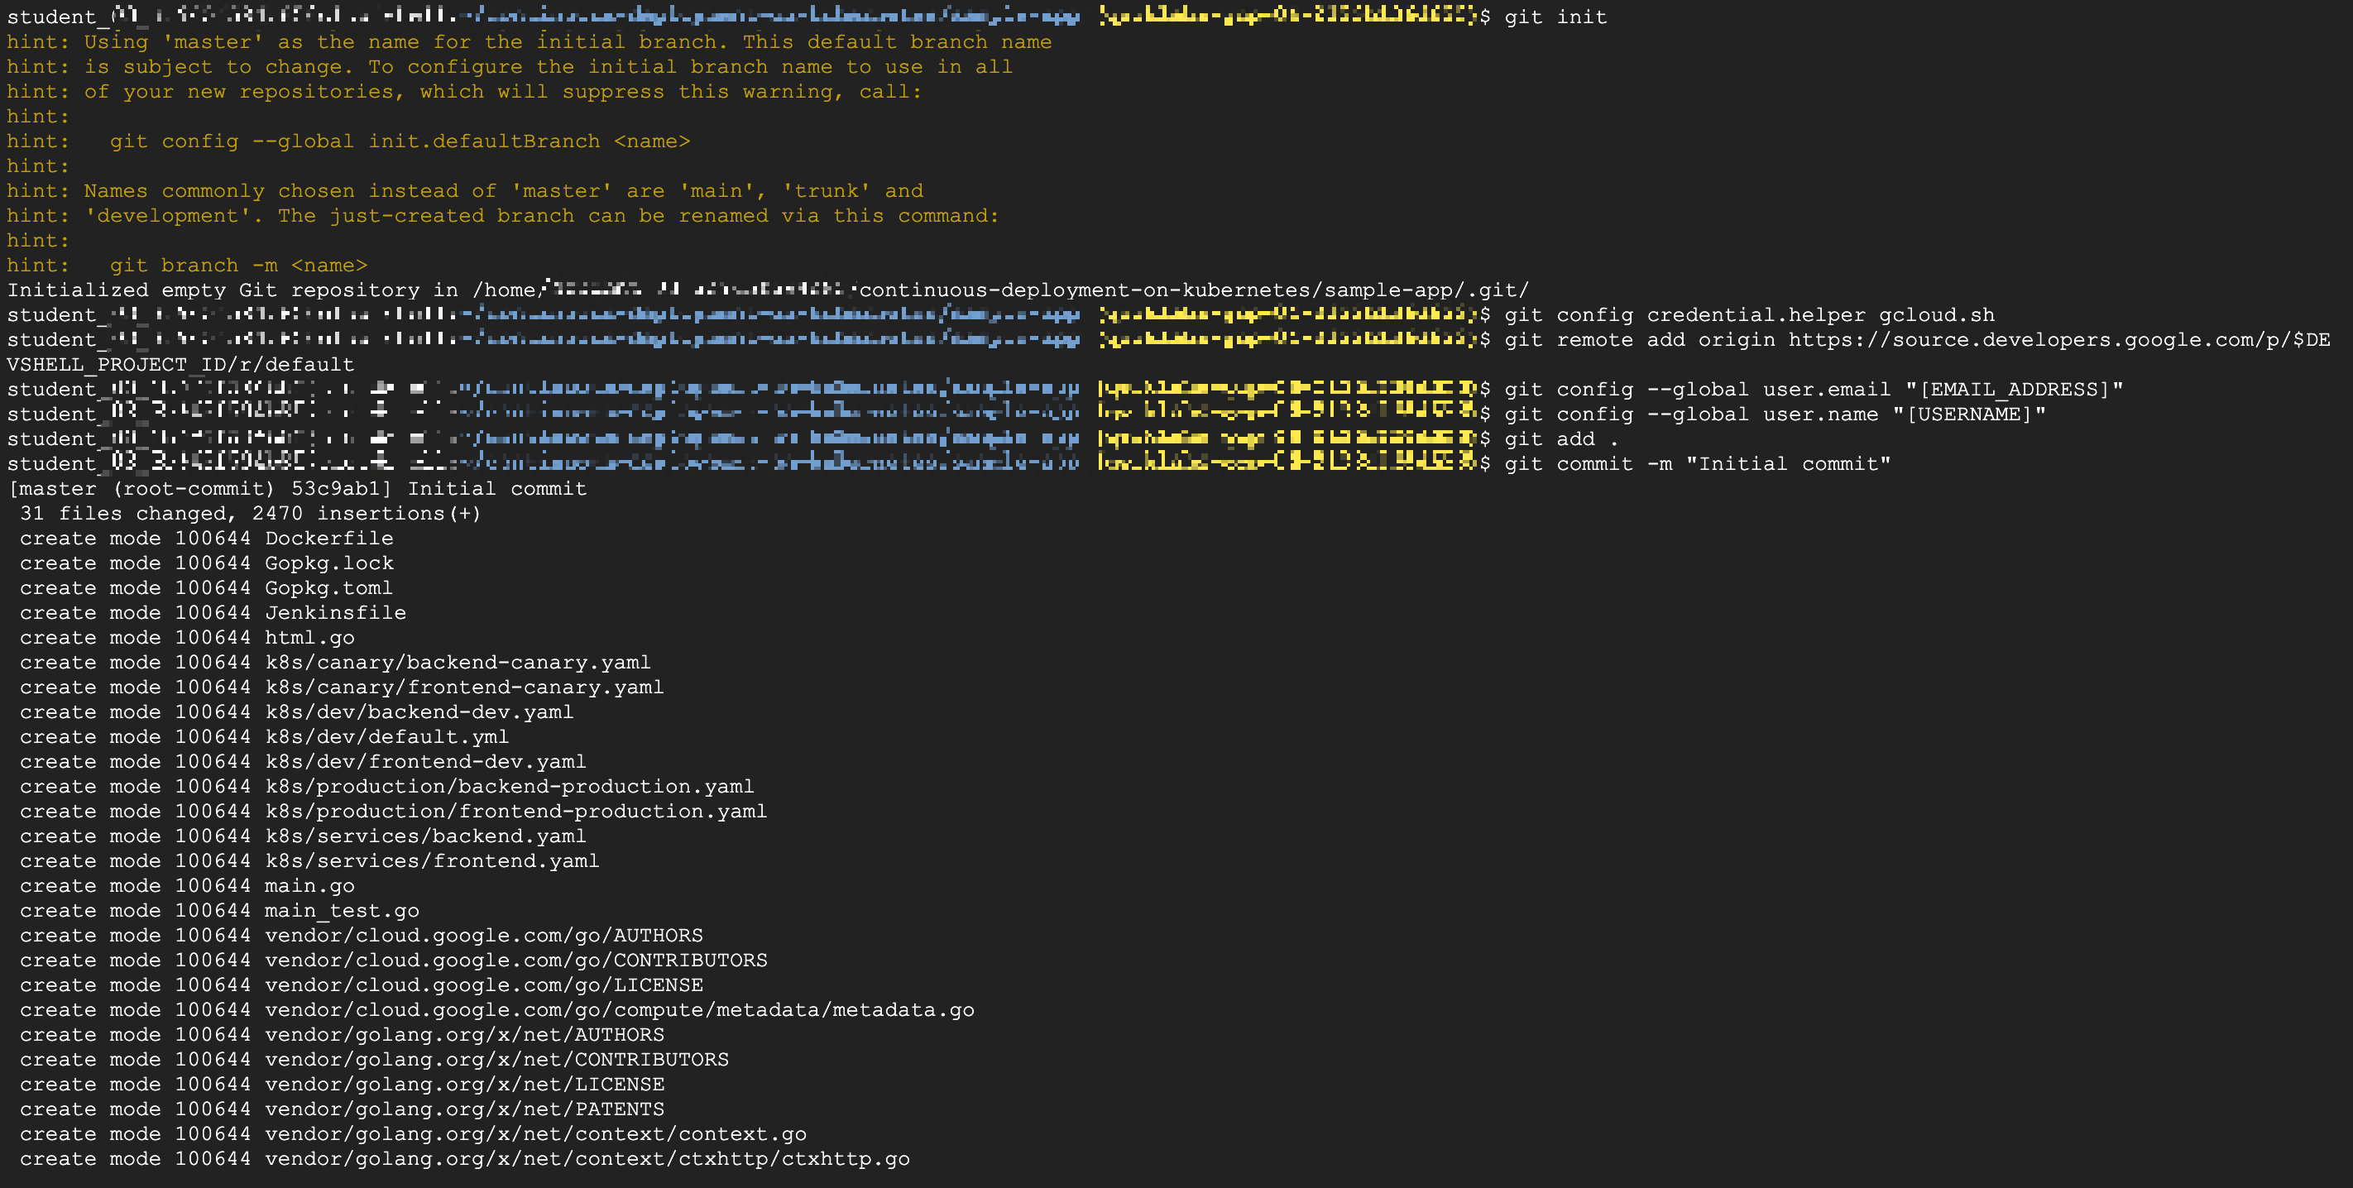This screenshot has height=1188, width=2353.
Task: Click the k8s/dev/default.yml path
Action: [x=386, y=737]
